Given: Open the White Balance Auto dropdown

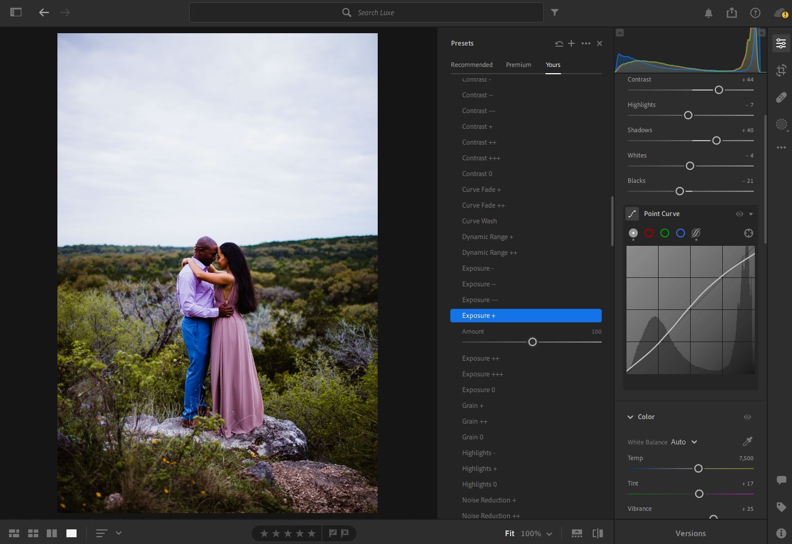Looking at the screenshot, I should (x=684, y=442).
